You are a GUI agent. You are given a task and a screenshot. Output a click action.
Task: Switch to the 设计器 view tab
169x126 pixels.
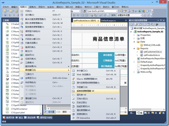pos(50,112)
